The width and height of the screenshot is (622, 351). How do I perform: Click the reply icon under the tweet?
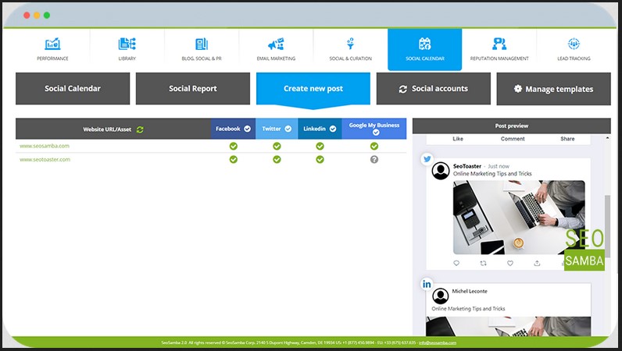[x=456, y=263]
